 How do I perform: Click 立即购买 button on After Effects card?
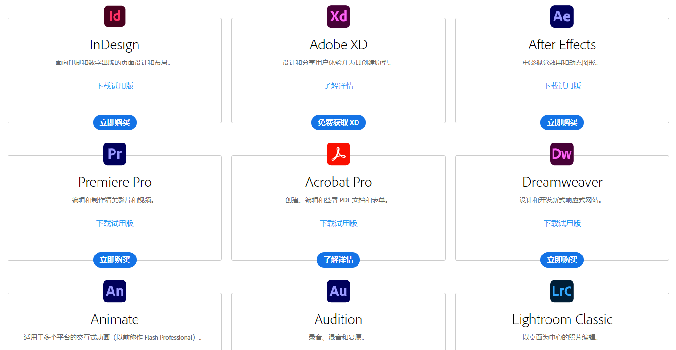point(562,123)
